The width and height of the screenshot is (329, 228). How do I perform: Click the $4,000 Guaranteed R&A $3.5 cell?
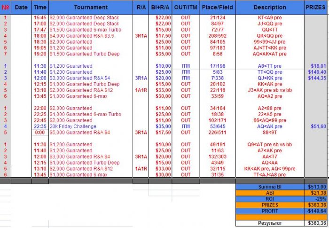point(91,36)
